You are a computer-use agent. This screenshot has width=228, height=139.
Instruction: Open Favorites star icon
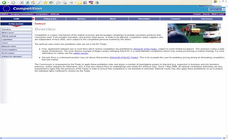pos(45,3)
